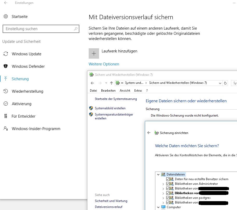Screen dimensions: 237x210
Task: Expand the bold Bibliotheken von node
Action: [163, 193]
